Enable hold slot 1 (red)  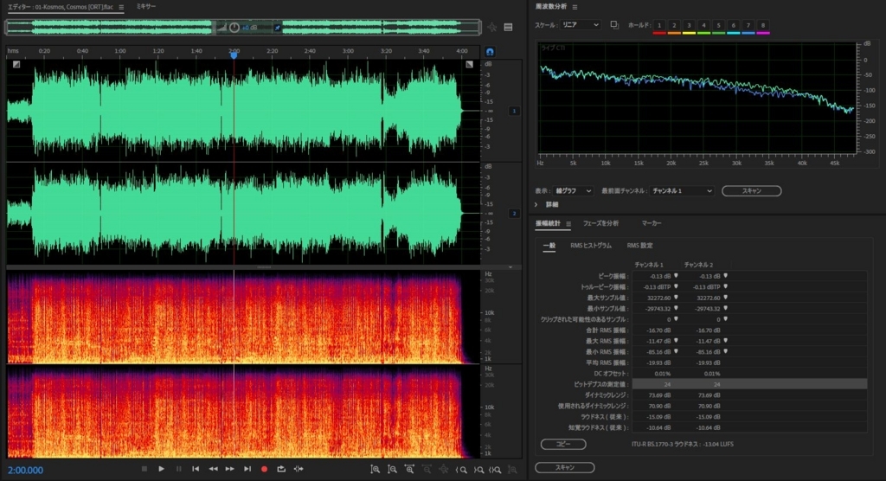pyautogui.click(x=658, y=25)
